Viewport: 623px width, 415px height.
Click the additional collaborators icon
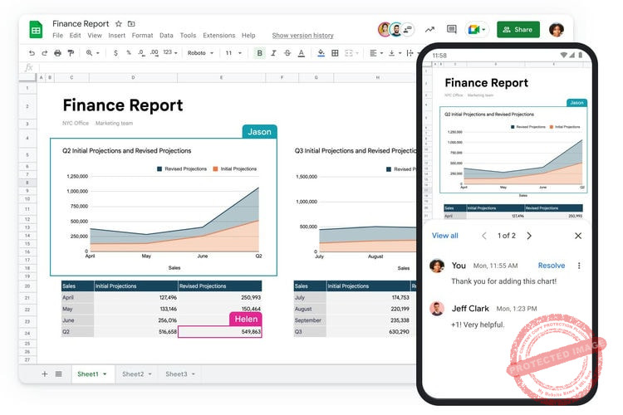pyautogui.click(x=407, y=29)
